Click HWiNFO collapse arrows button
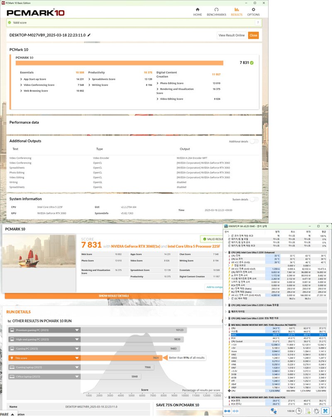Screen dimensions: 332x417 (x=236, y=411)
